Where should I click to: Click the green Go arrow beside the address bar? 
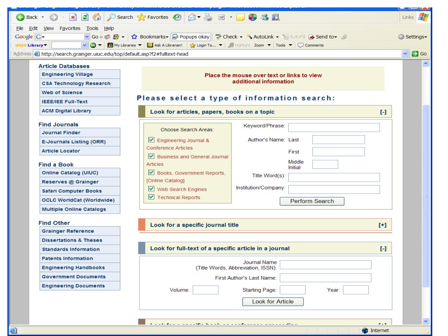click(x=415, y=54)
